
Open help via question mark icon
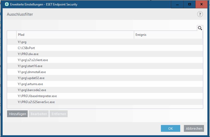[x=200, y=14]
